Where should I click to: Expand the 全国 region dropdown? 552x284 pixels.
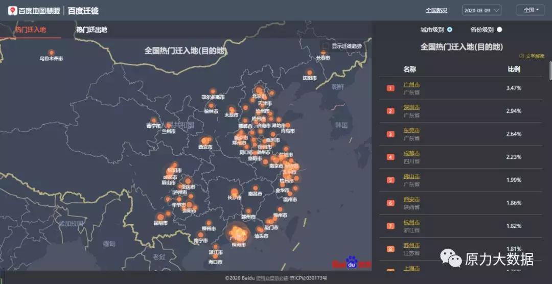pos(530,10)
